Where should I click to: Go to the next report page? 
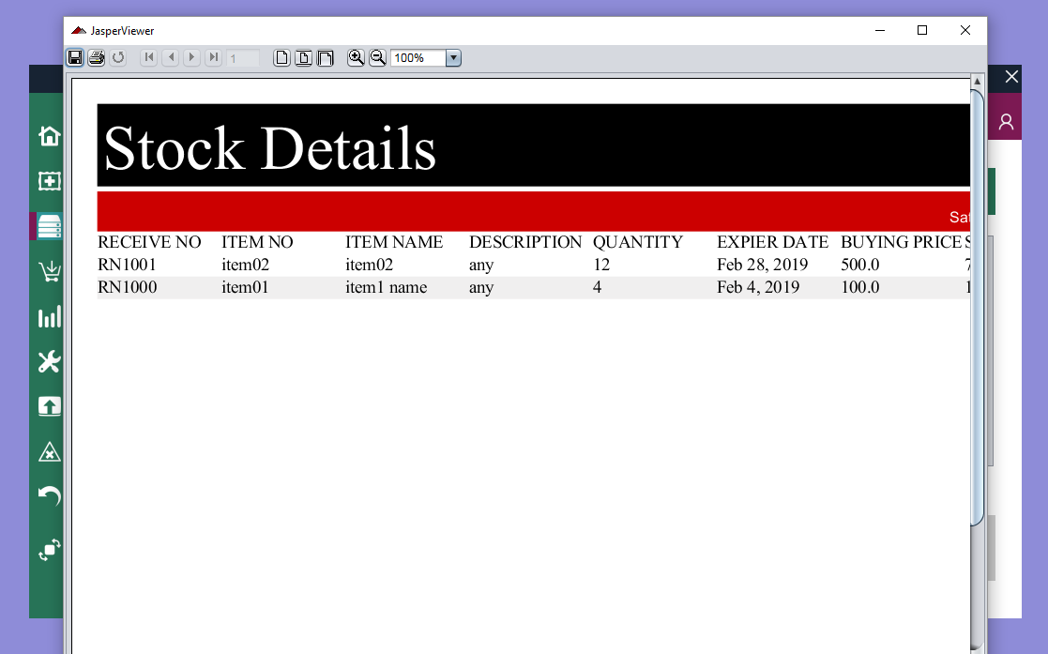(191, 57)
